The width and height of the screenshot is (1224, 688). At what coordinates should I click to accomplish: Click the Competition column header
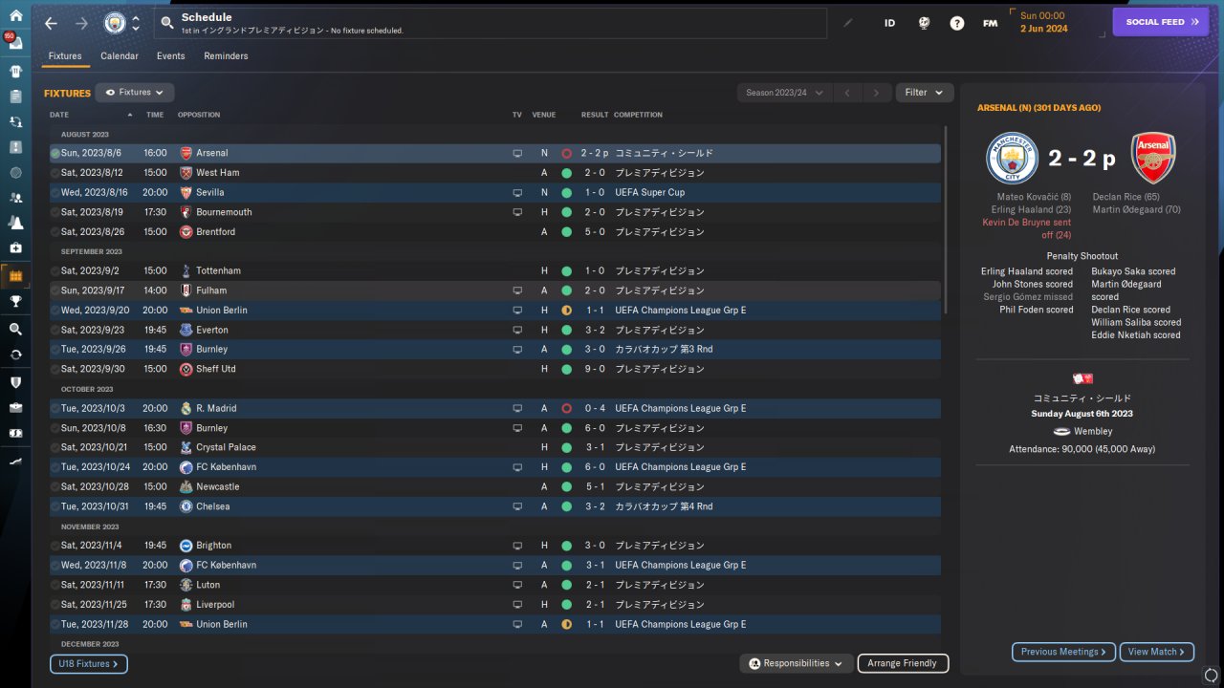coord(638,115)
